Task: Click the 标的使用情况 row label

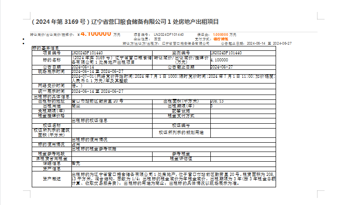Action: (x=51, y=144)
